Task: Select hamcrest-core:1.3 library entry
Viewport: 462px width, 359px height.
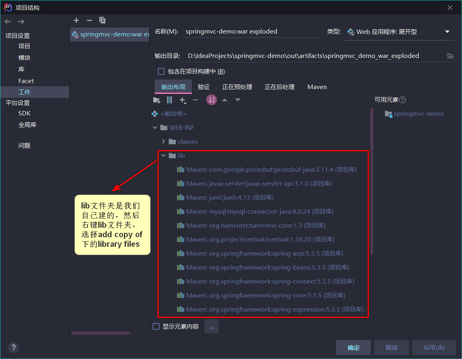Action: 251,226
